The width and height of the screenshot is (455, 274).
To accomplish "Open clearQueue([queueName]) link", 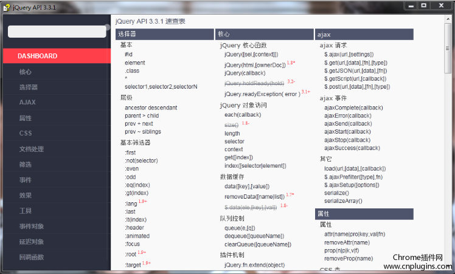I will [x=258, y=244].
